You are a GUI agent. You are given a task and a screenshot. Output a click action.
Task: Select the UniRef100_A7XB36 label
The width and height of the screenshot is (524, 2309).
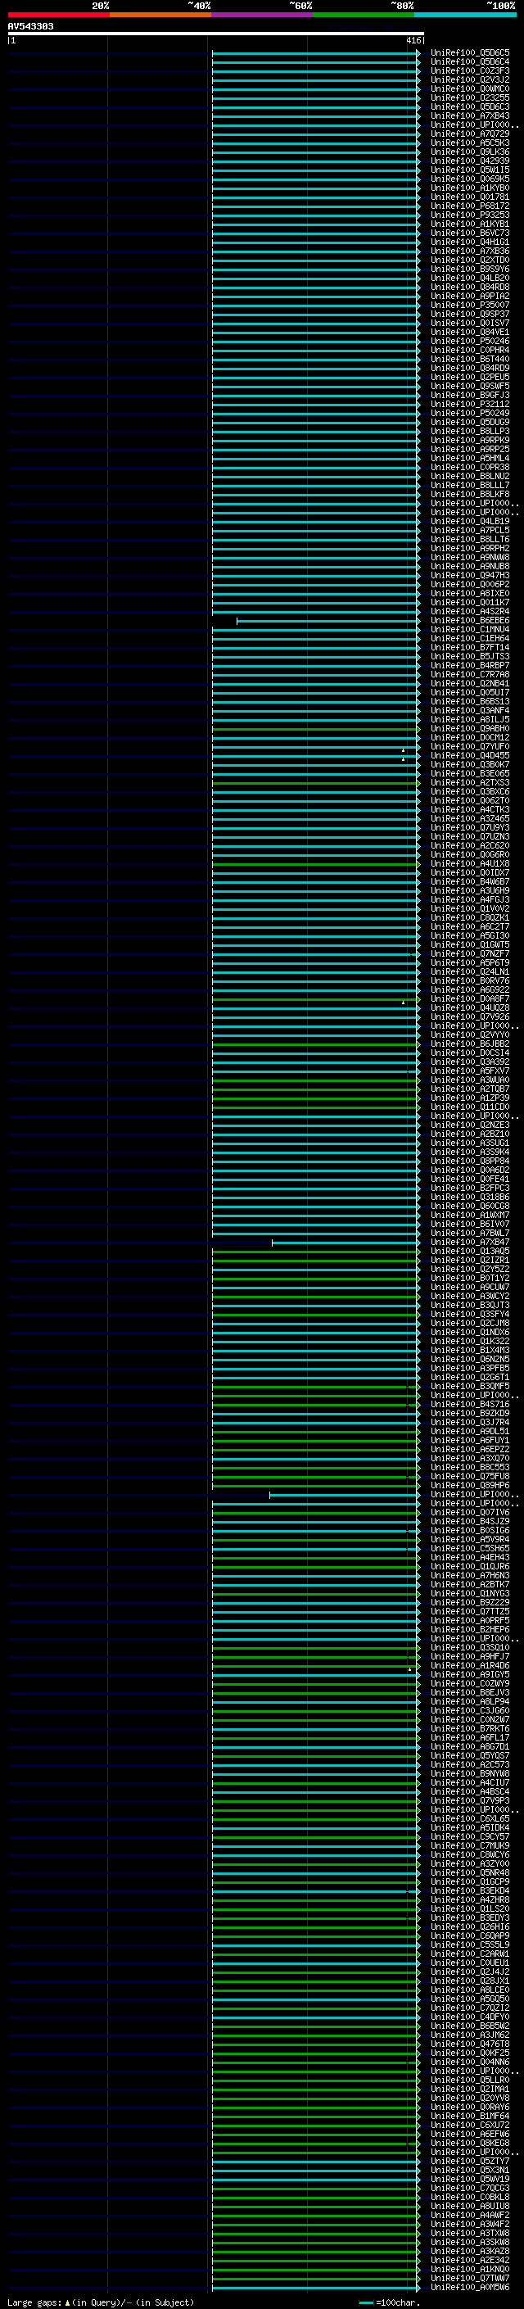470,251
